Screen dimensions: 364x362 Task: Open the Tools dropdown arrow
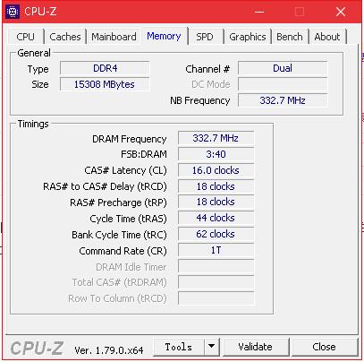212,347
